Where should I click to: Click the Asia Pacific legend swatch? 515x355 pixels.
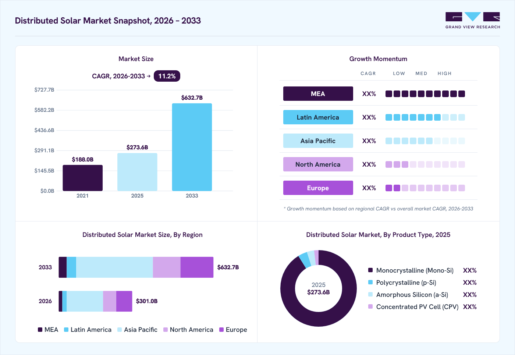[120, 330]
